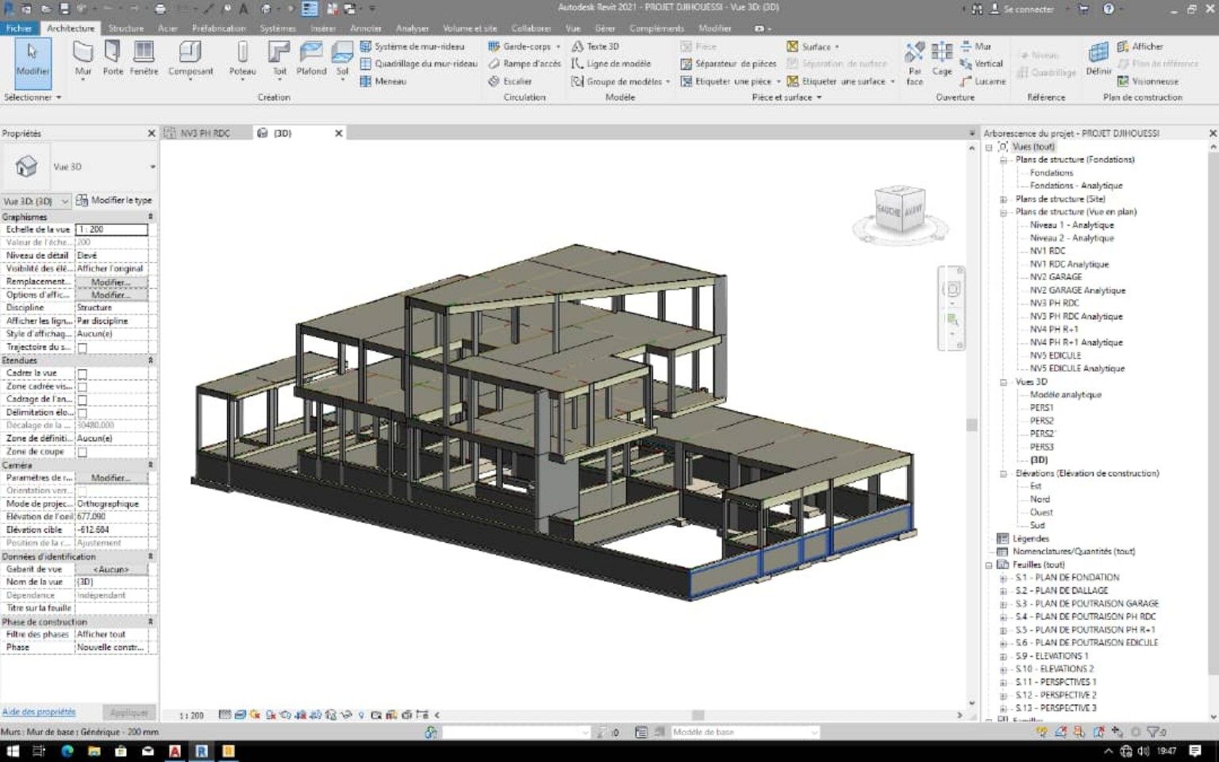Click the Modifier le type button

point(114,201)
